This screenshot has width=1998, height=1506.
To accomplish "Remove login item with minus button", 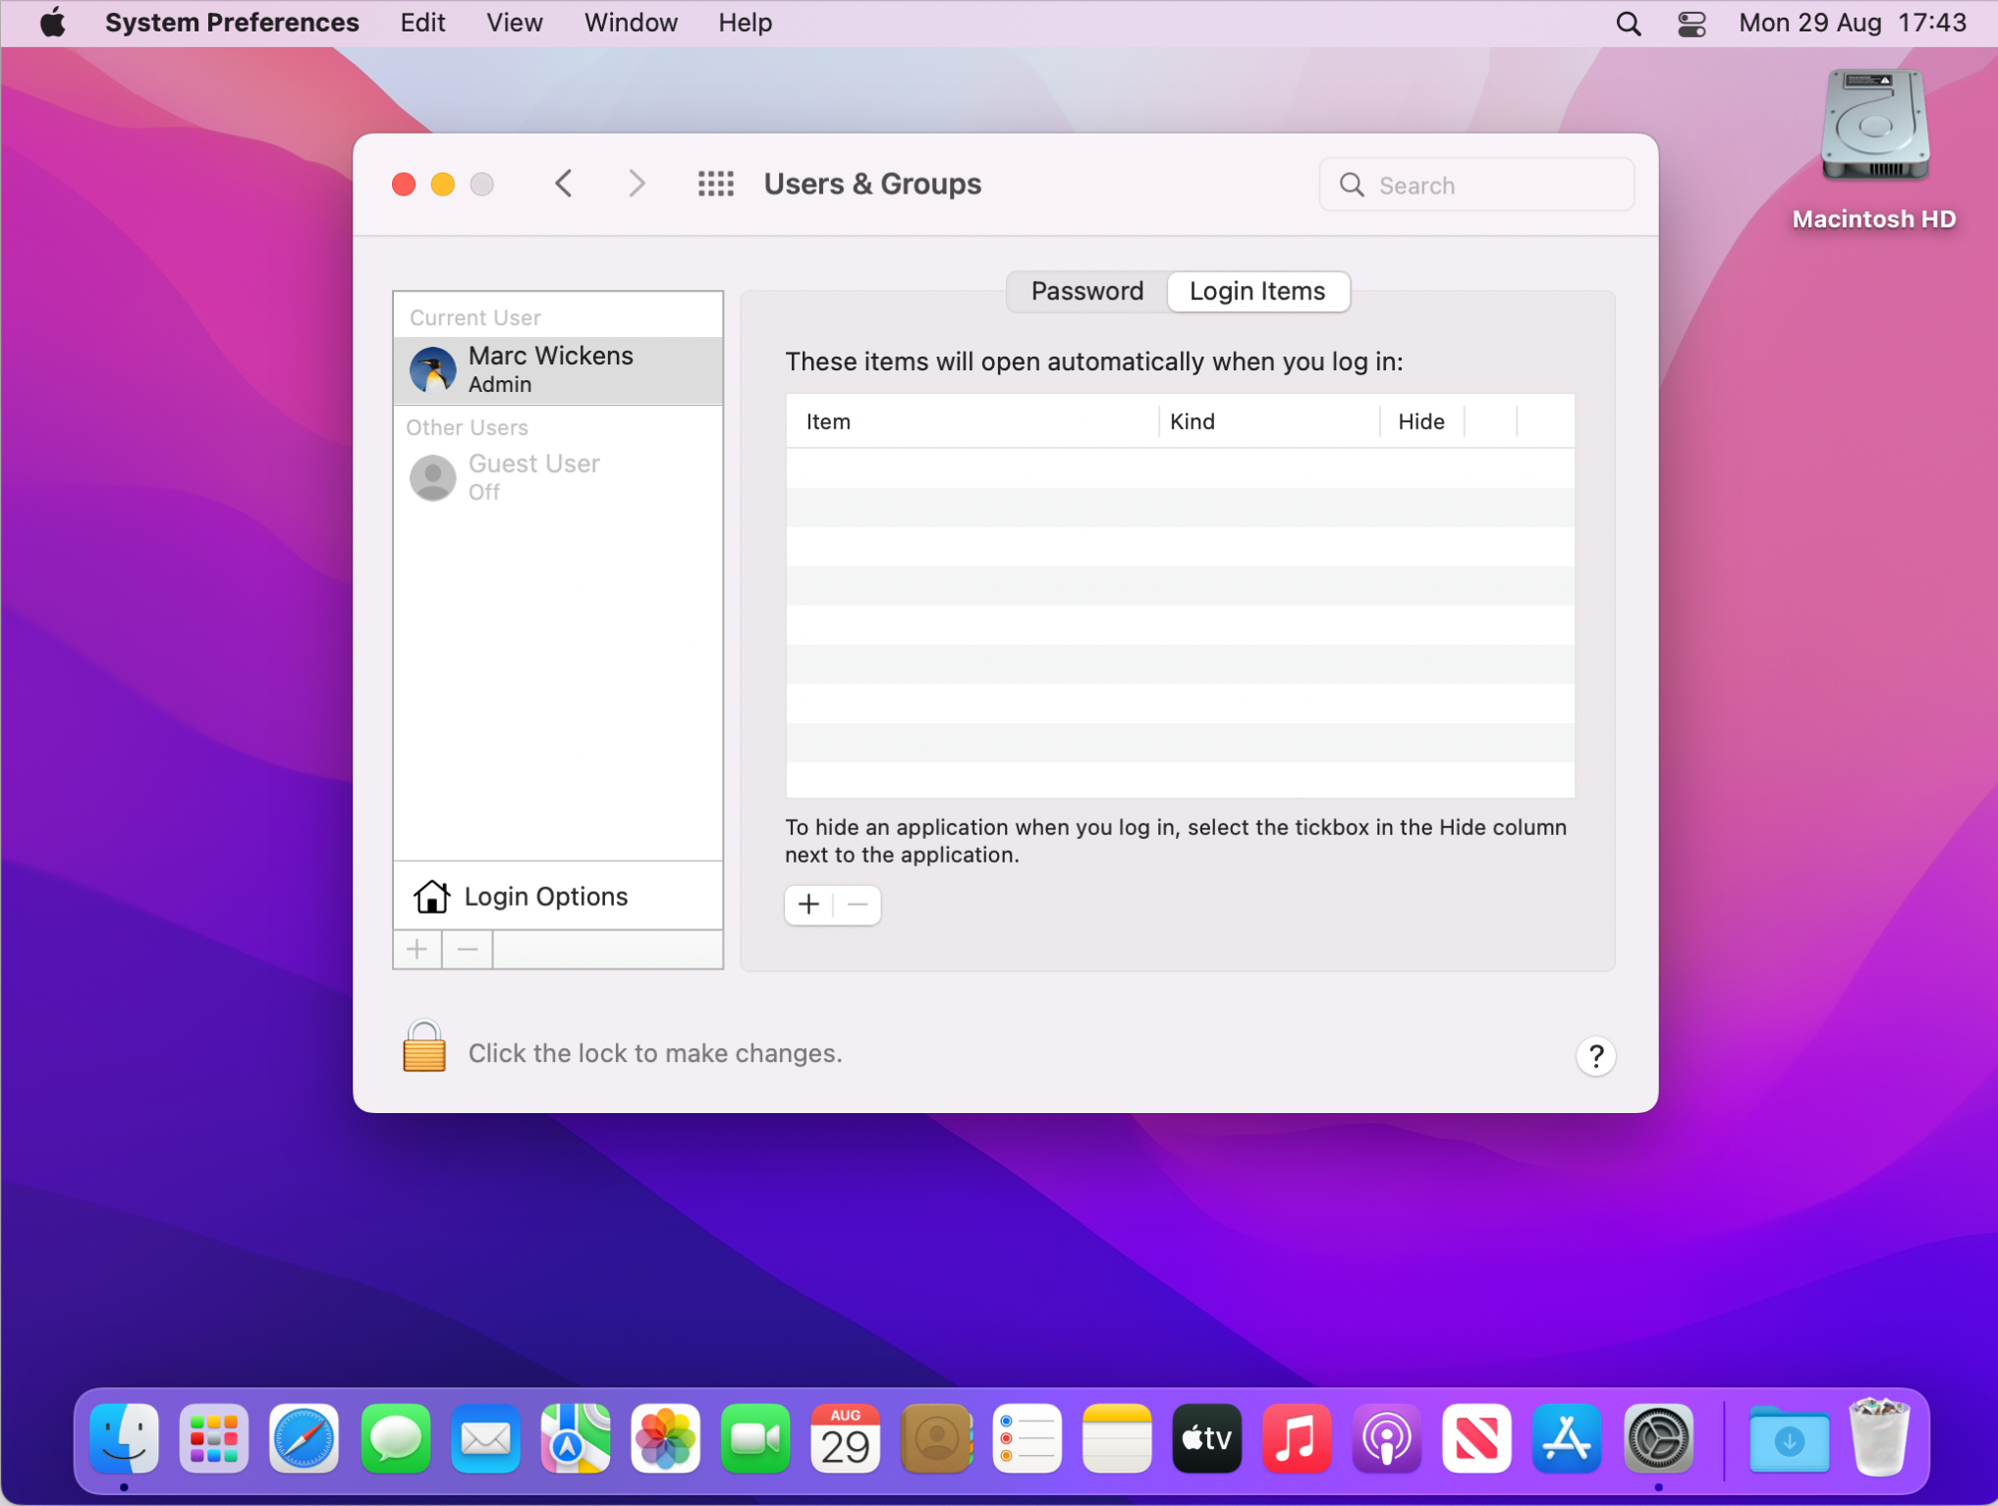I will (x=857, y=905).
